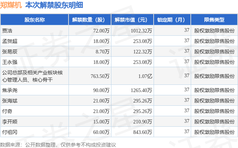Click 股权激励限售股份 in the 贾浩 row
Viewport: 238px width, 148px height.
click(x=214, y=31)
